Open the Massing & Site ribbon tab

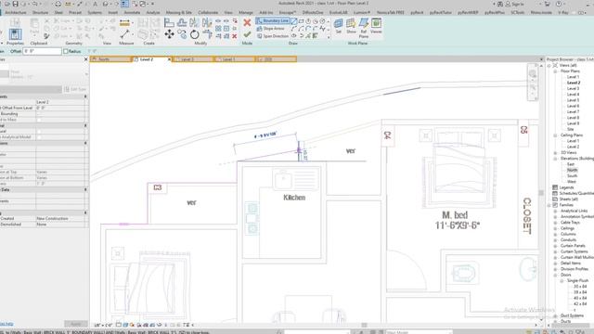coord(178,12)
